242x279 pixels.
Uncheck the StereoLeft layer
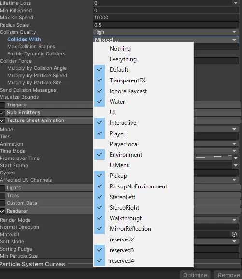pos(143,197)
